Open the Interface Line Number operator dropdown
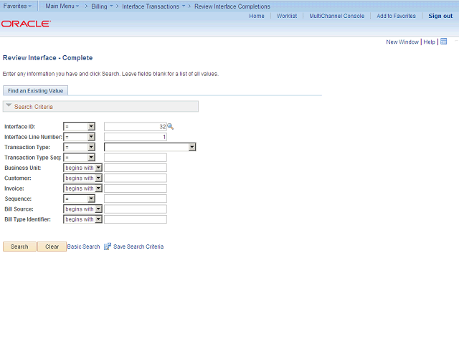 point(80,137)
